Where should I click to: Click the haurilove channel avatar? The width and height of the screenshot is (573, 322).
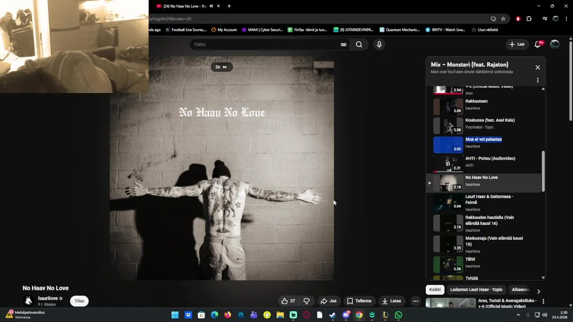tap(29, 301)
